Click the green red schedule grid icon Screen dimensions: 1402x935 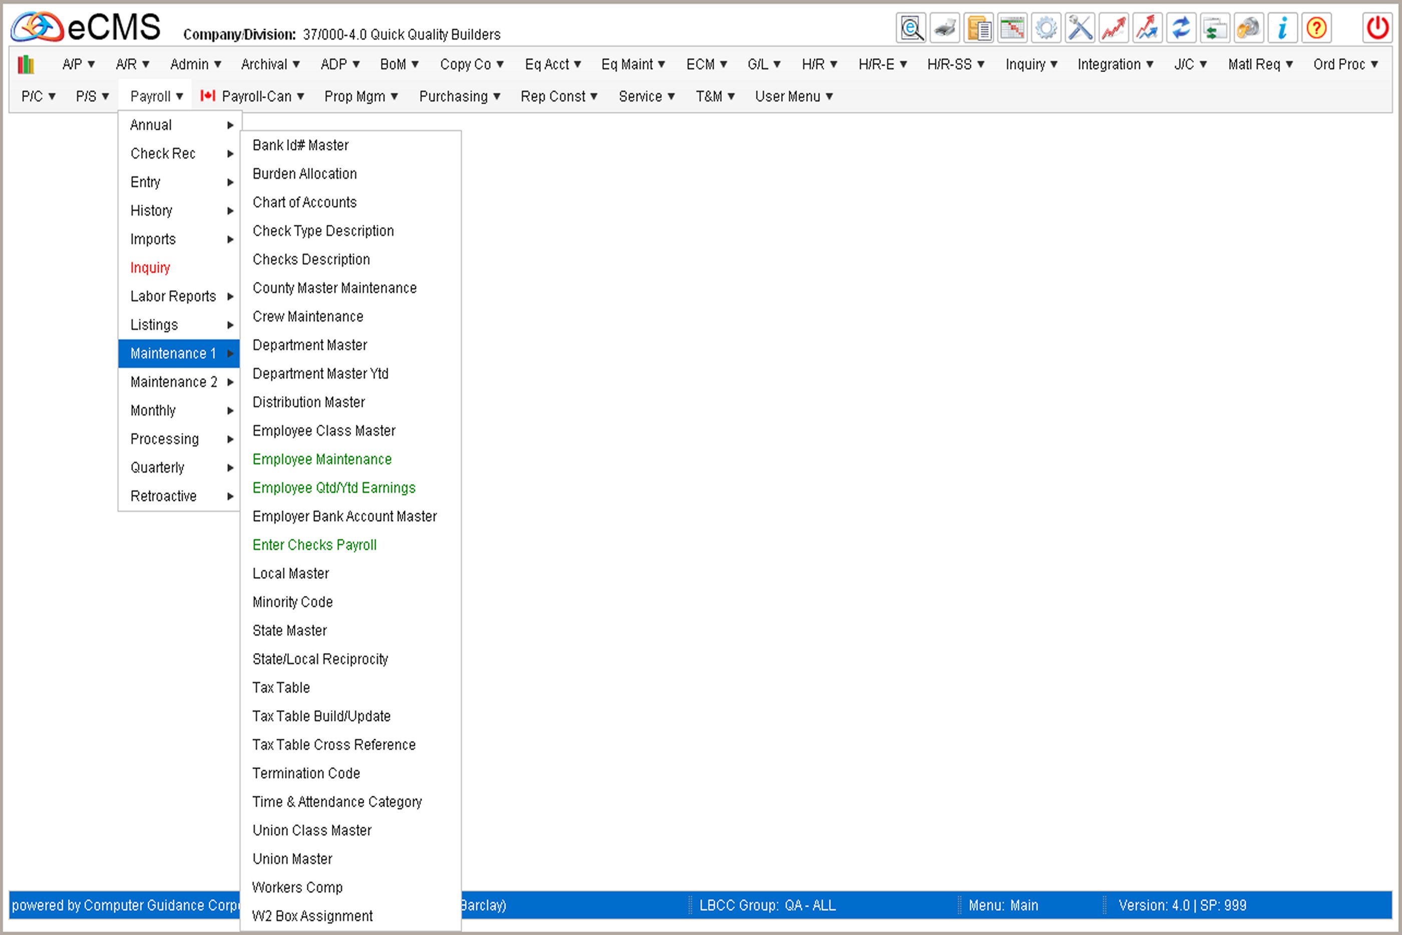pyautogui.click(x=1012, y=28)
